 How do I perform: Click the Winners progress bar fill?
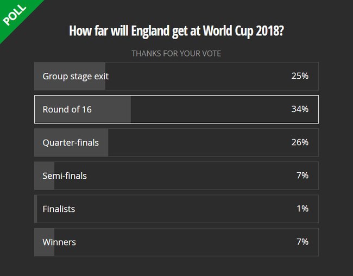[45, 242]
